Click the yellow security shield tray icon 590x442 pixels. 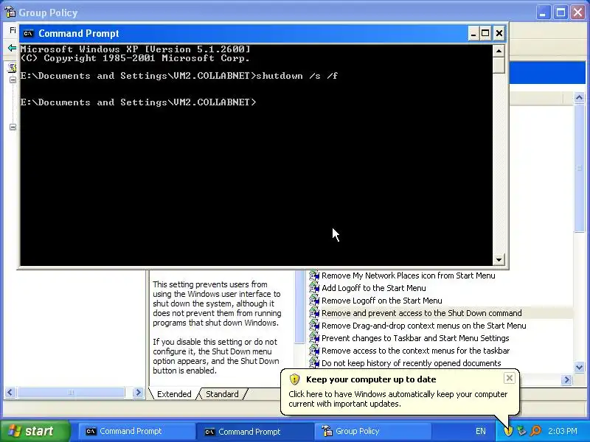click(508, 431)
